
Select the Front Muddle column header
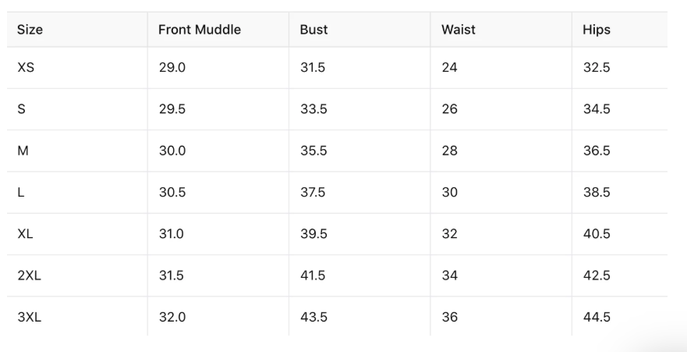pyautogui.click(x=200, y=30)
